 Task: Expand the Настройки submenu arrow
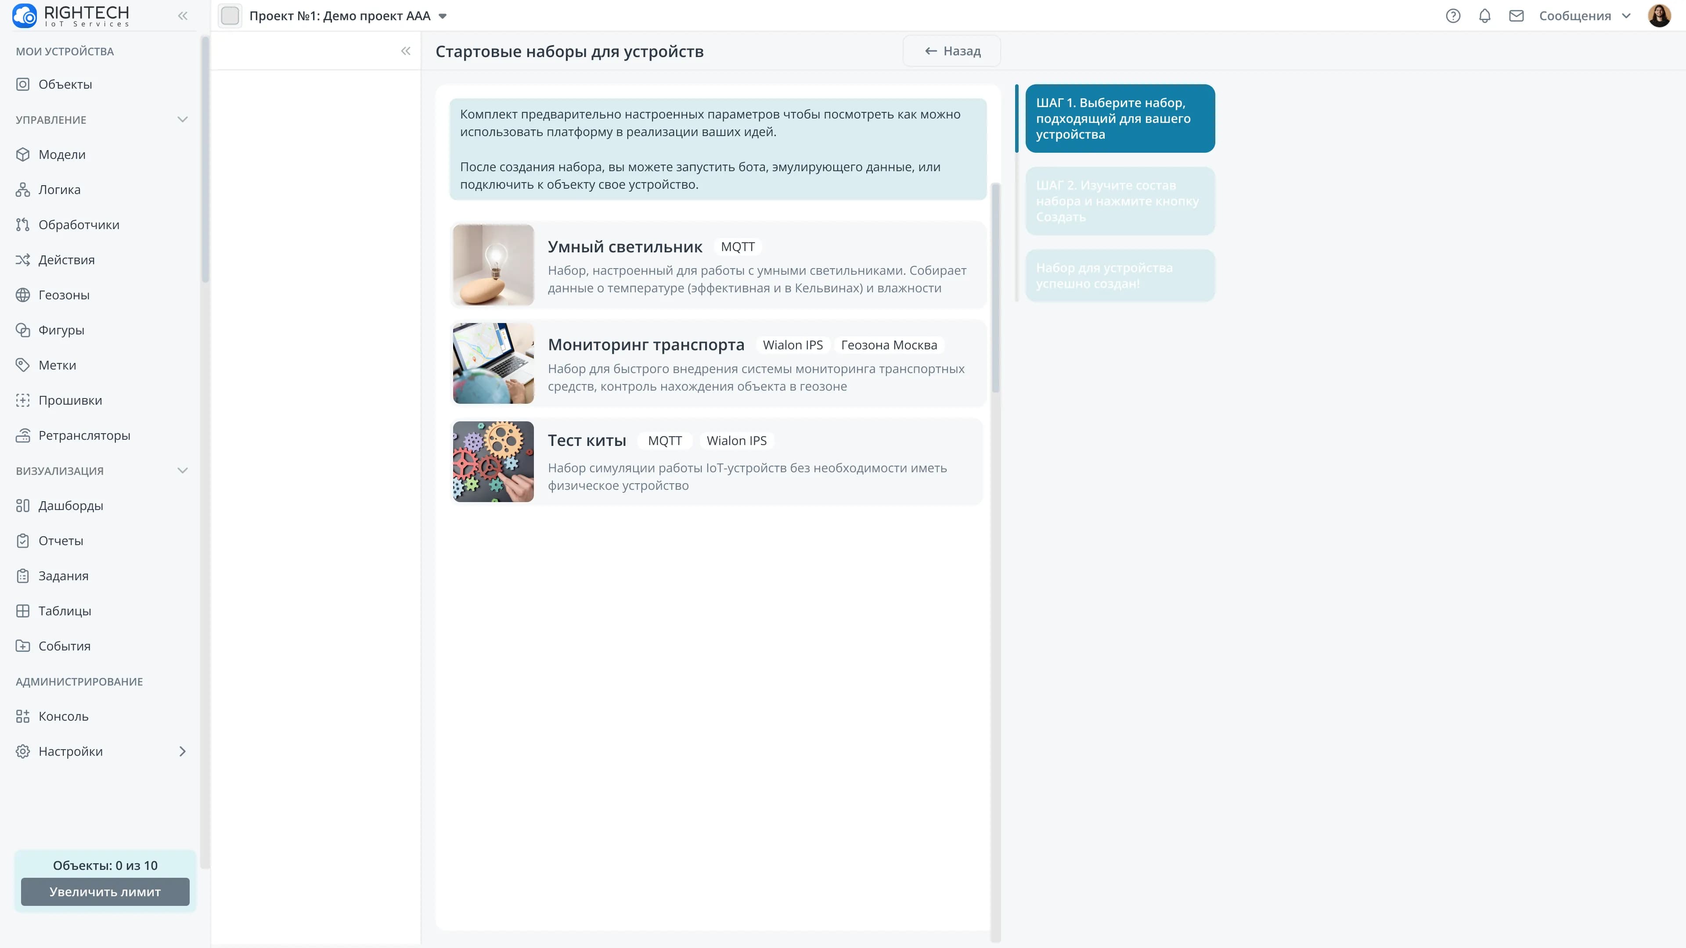click(183, 752)
